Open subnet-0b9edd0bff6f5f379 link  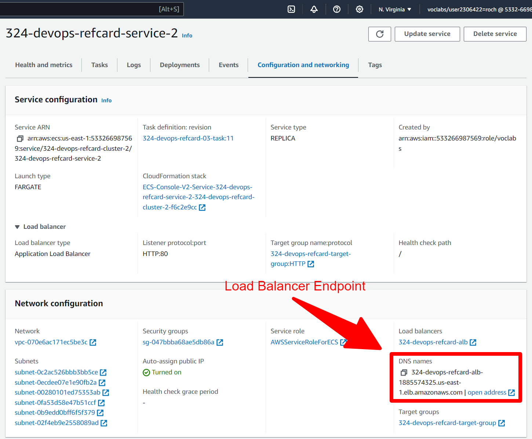55,413
